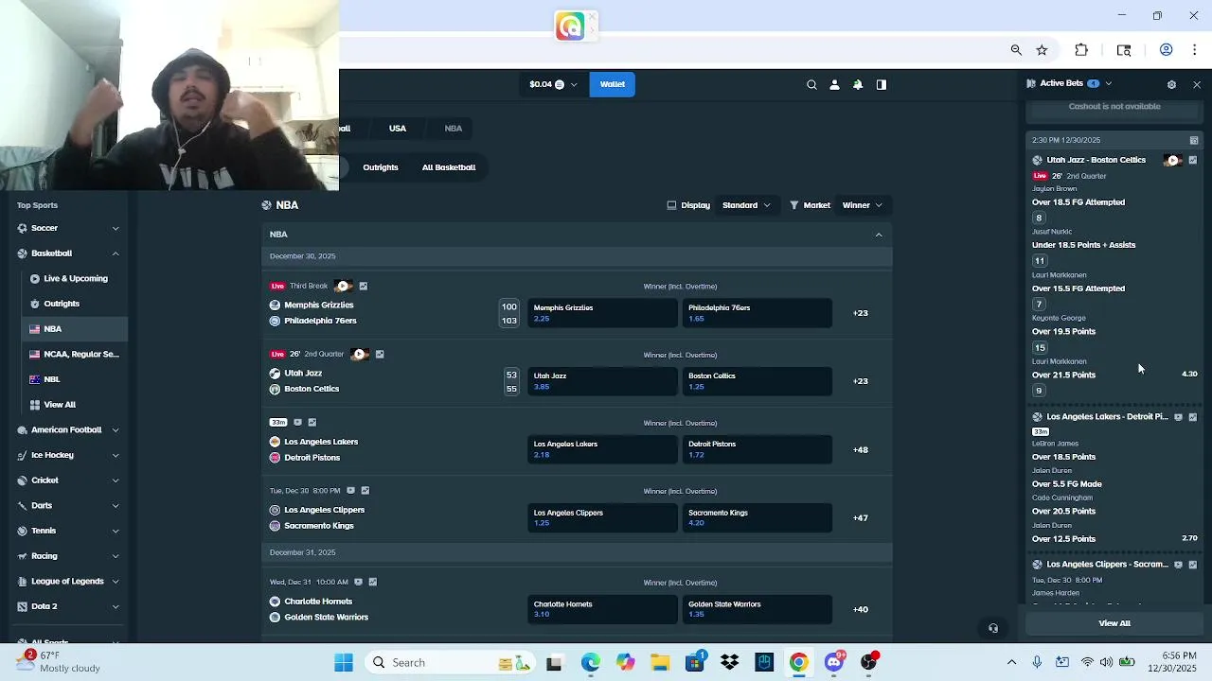Switch to the All Basketball tab
The image size is (1212, 681).
coord(449,167)
